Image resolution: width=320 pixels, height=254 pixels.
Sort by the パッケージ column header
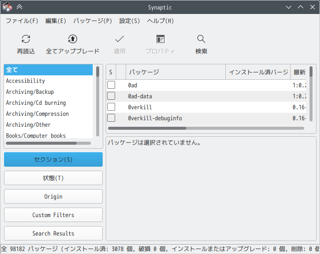click(x=176, y=72)
